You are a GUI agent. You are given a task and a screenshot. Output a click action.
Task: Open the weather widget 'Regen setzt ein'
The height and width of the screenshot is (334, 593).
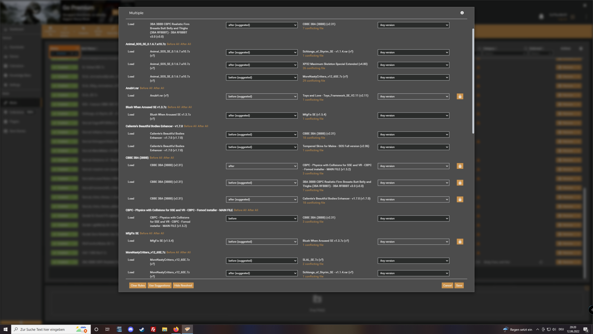point(518,329)
